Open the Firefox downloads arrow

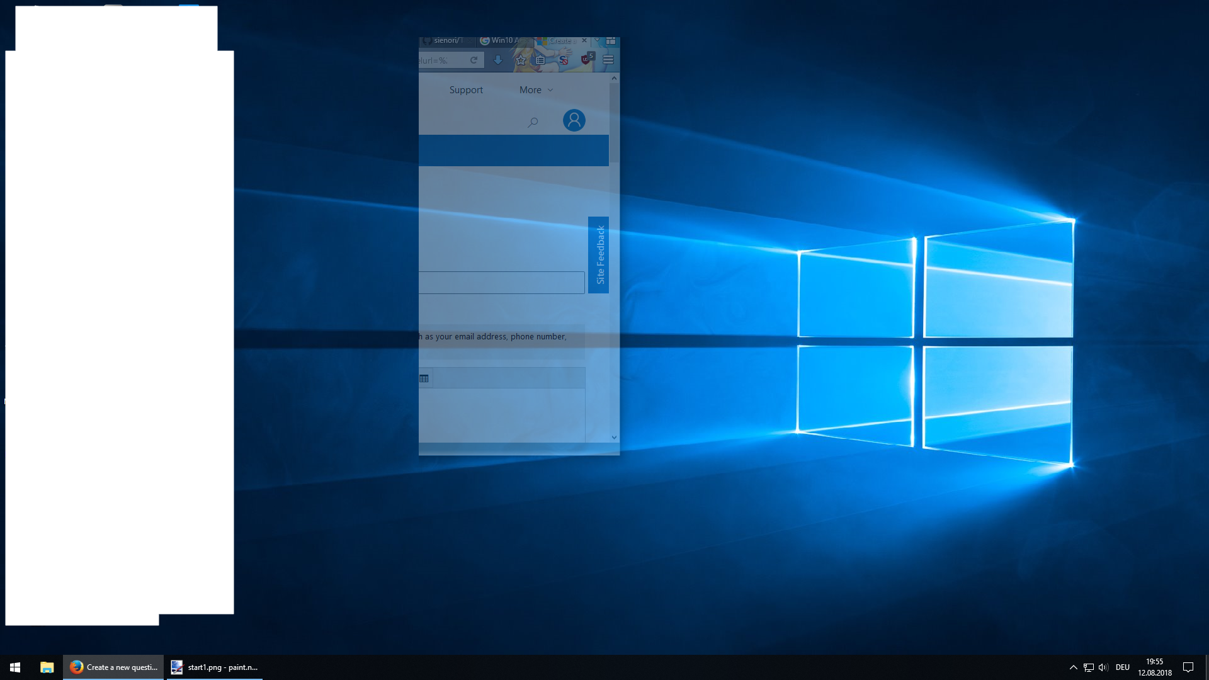497,60
